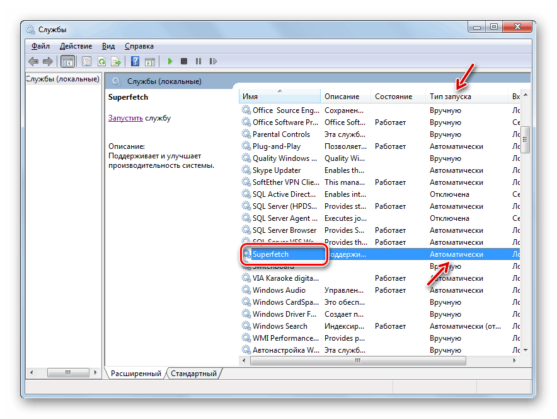Image resolution: width=557 pixels, height=419 pixels.
Task: Switch to the Расширенный tab
Action: click(135, 374)
